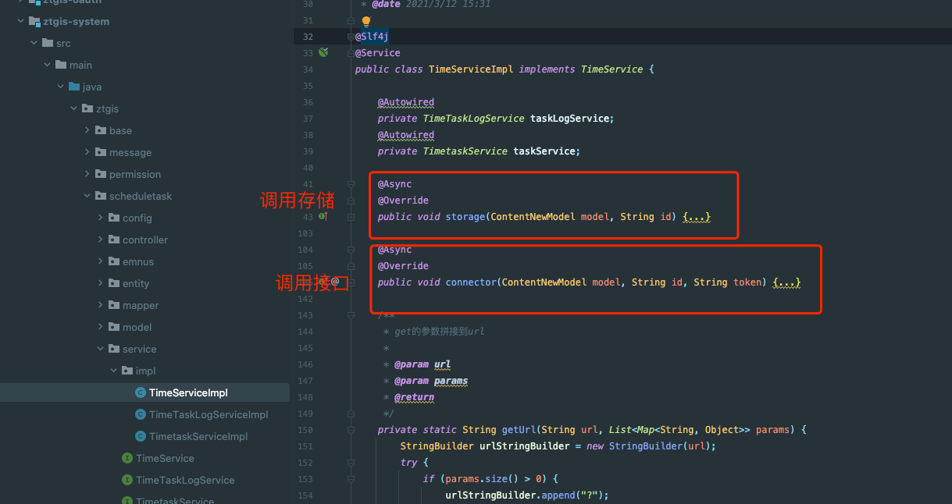
Task: Click the yellow lightbulb quick-fix icon
Action: 365,22
